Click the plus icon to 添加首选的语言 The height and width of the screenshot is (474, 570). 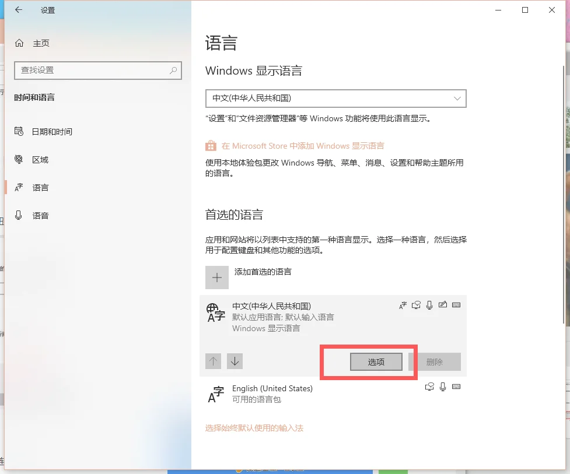tap(217, 278)
